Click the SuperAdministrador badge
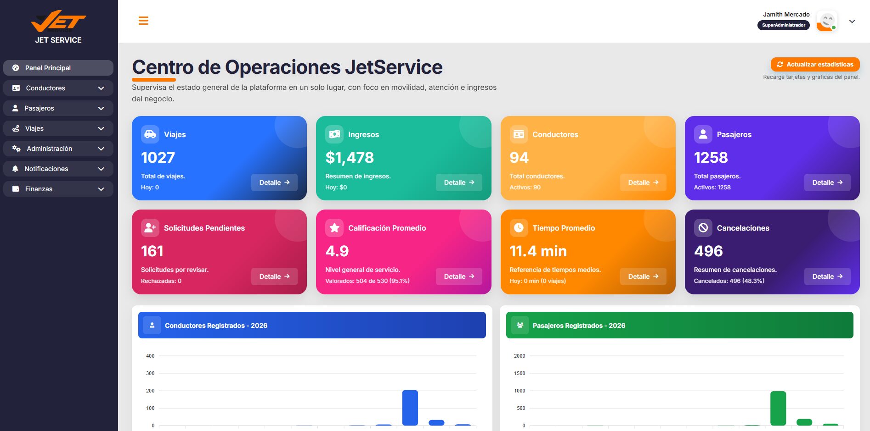The height and width of the screenshot is (431, 870). point(784,25)
